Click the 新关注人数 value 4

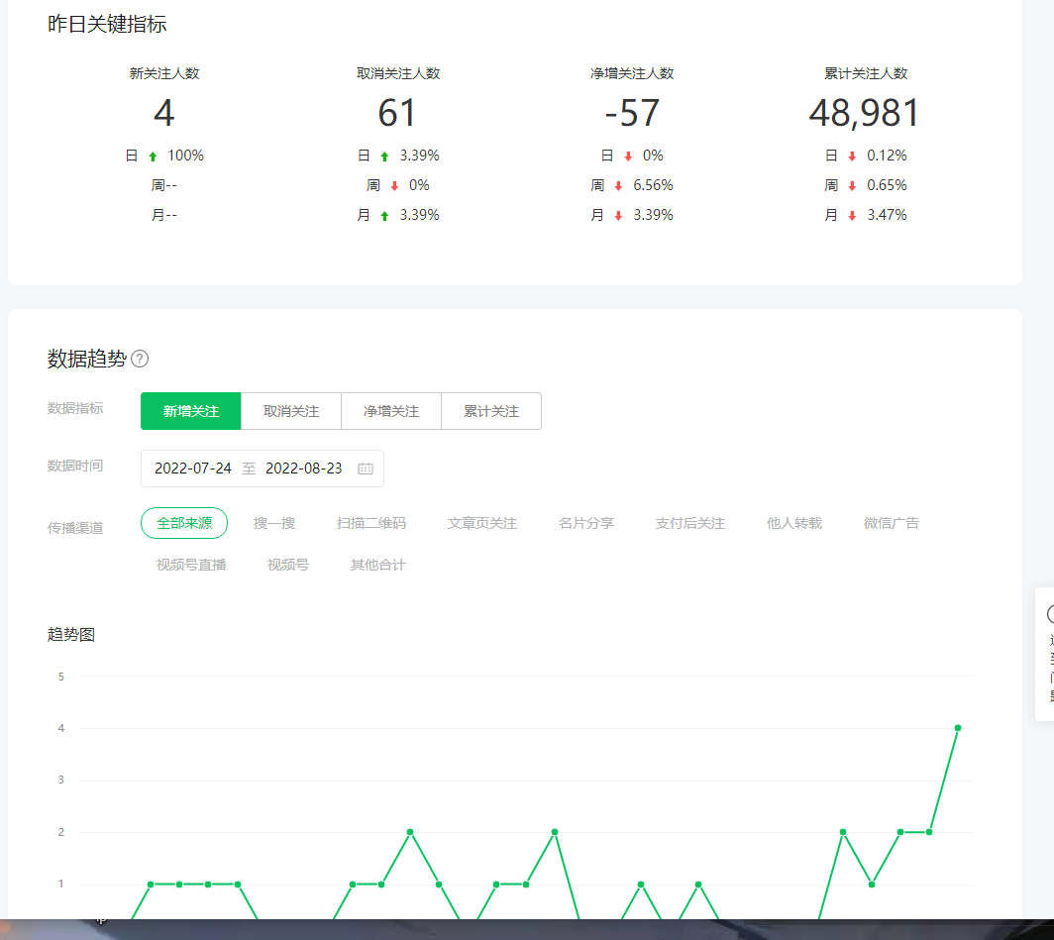tap(164, 113)
